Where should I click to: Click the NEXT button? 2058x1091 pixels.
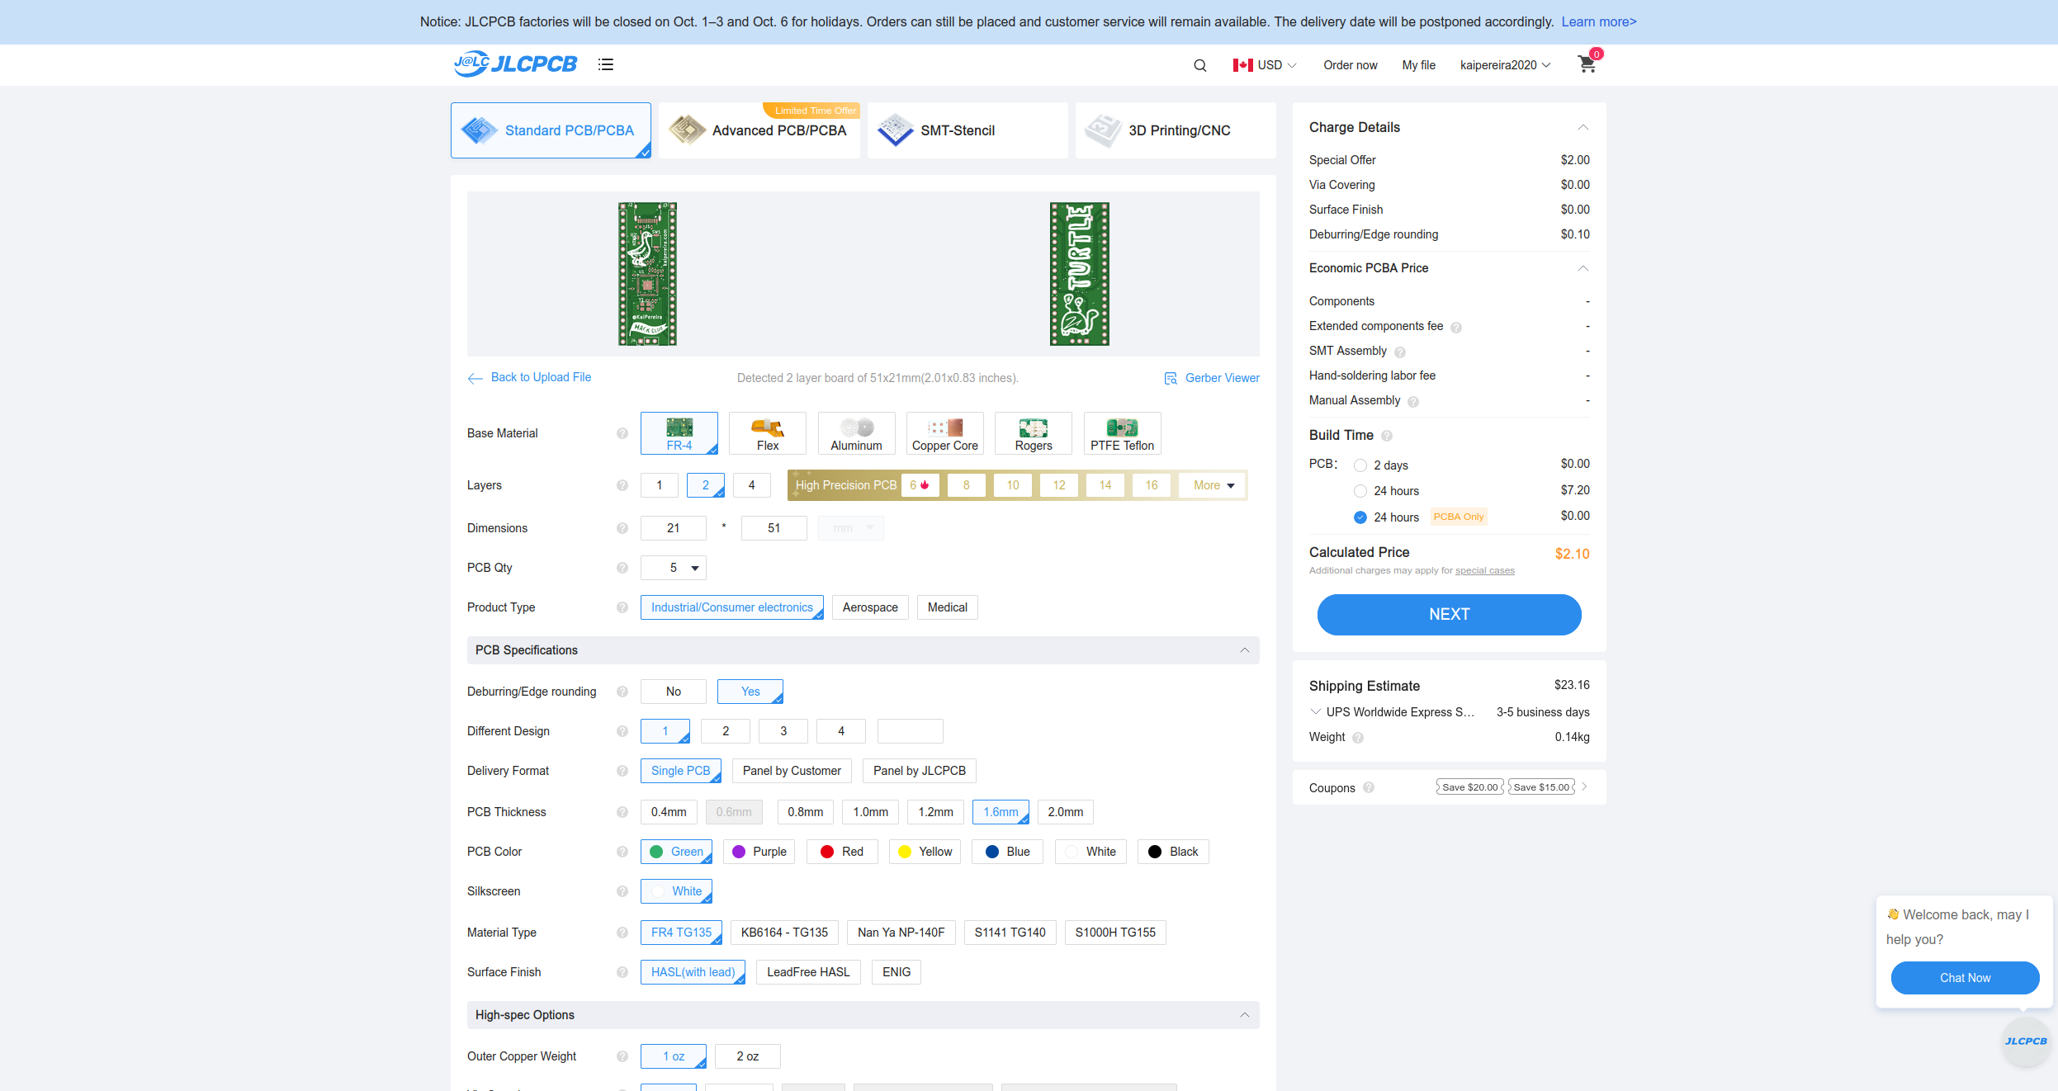(x=1449, y=614)
